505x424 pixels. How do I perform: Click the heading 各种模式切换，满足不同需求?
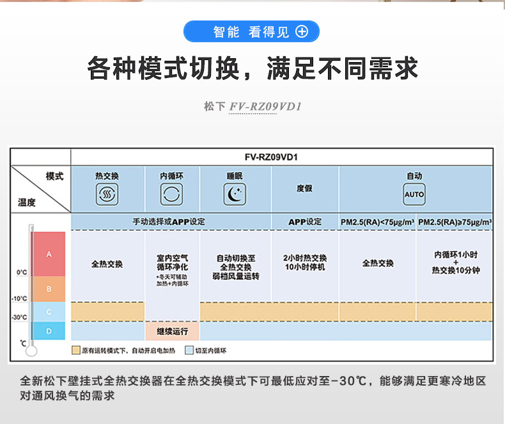click(253, 68)
